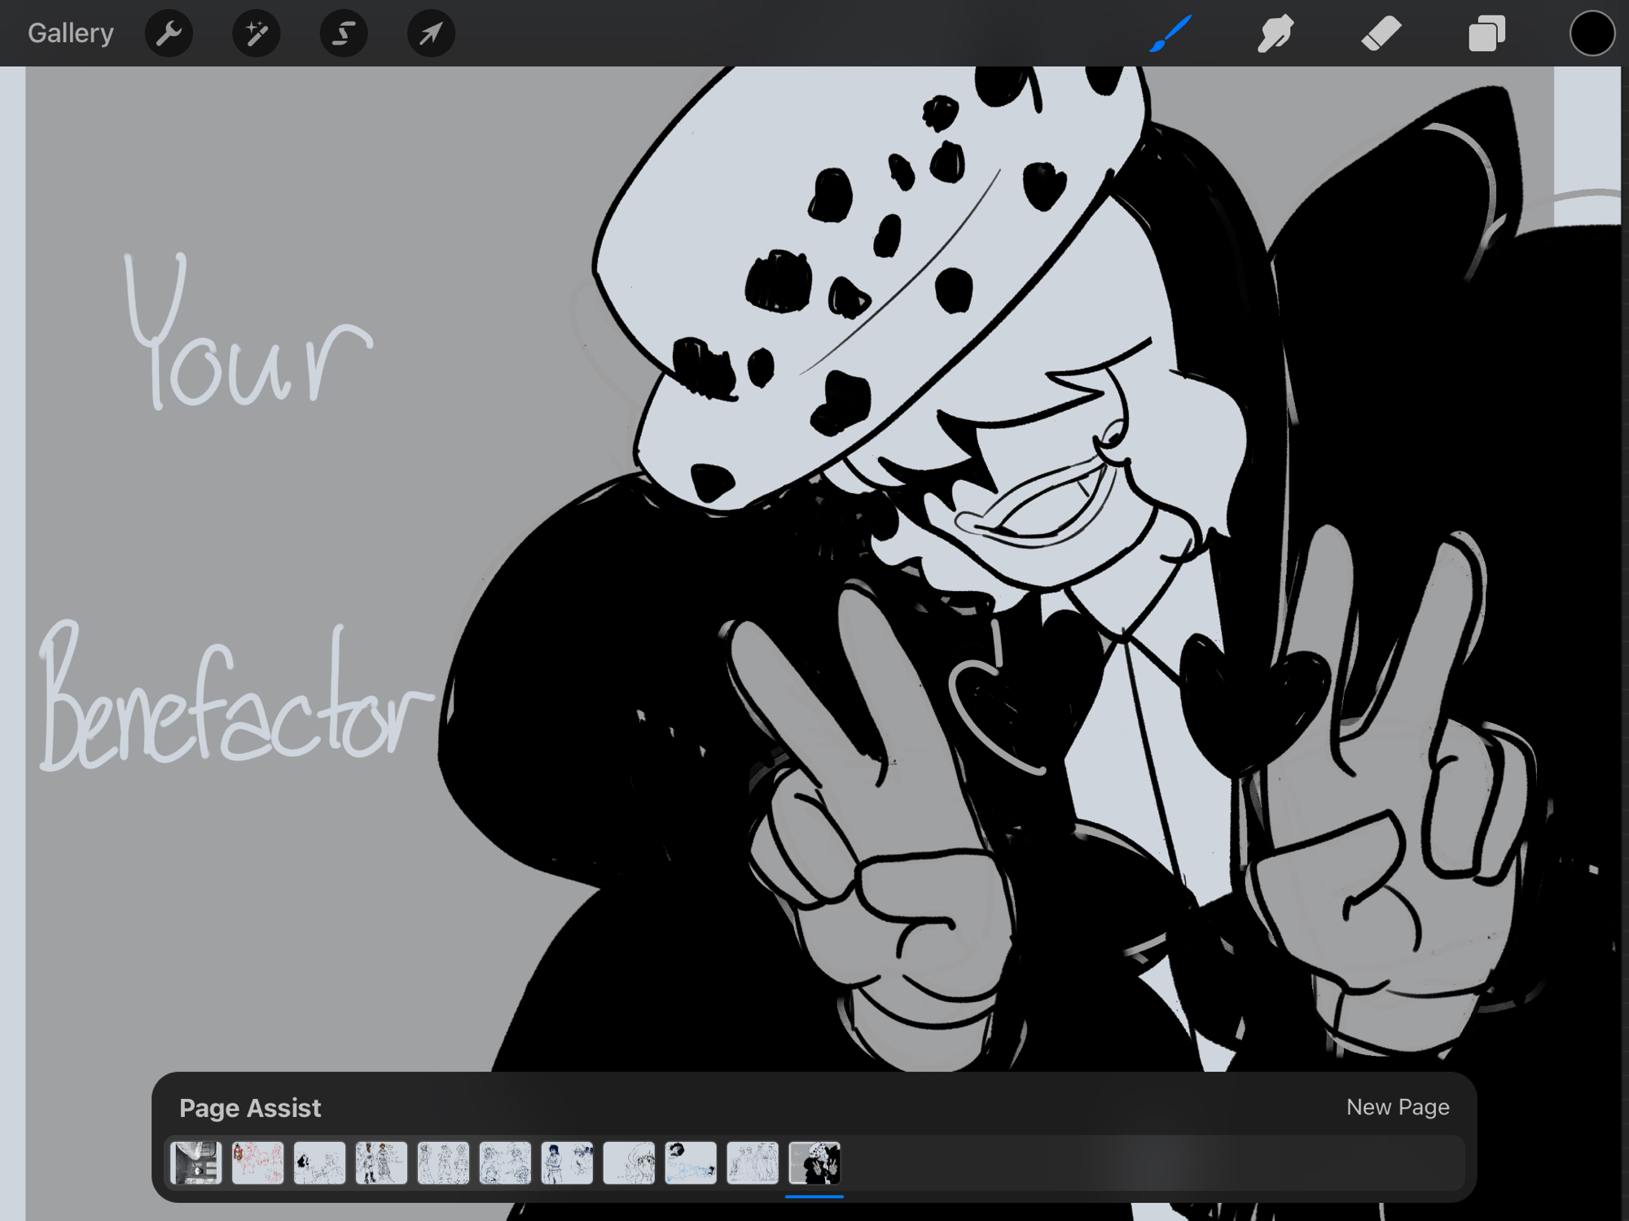1629x1221 pixels.
Task: Open the first Page Assist thumbnail
Action: point(196,1162)
